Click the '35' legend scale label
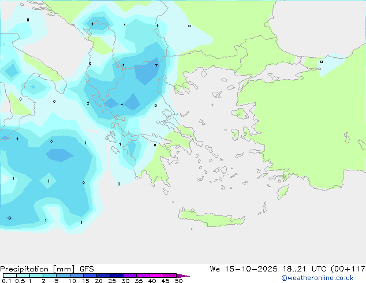The height and width of the screenshot is (283, 366). [139, 281]
